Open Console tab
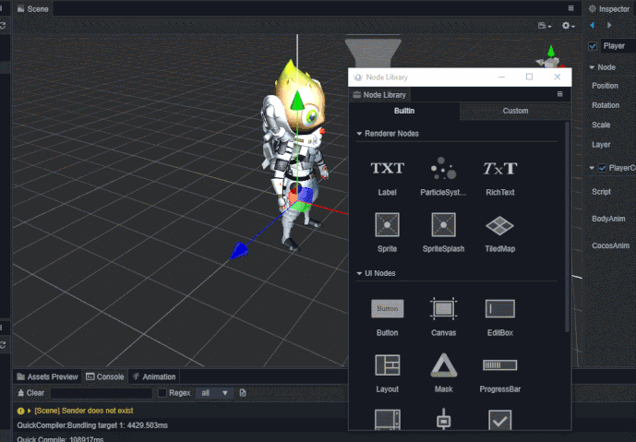The height and width of the screenshot is (442, 636). 105,376
